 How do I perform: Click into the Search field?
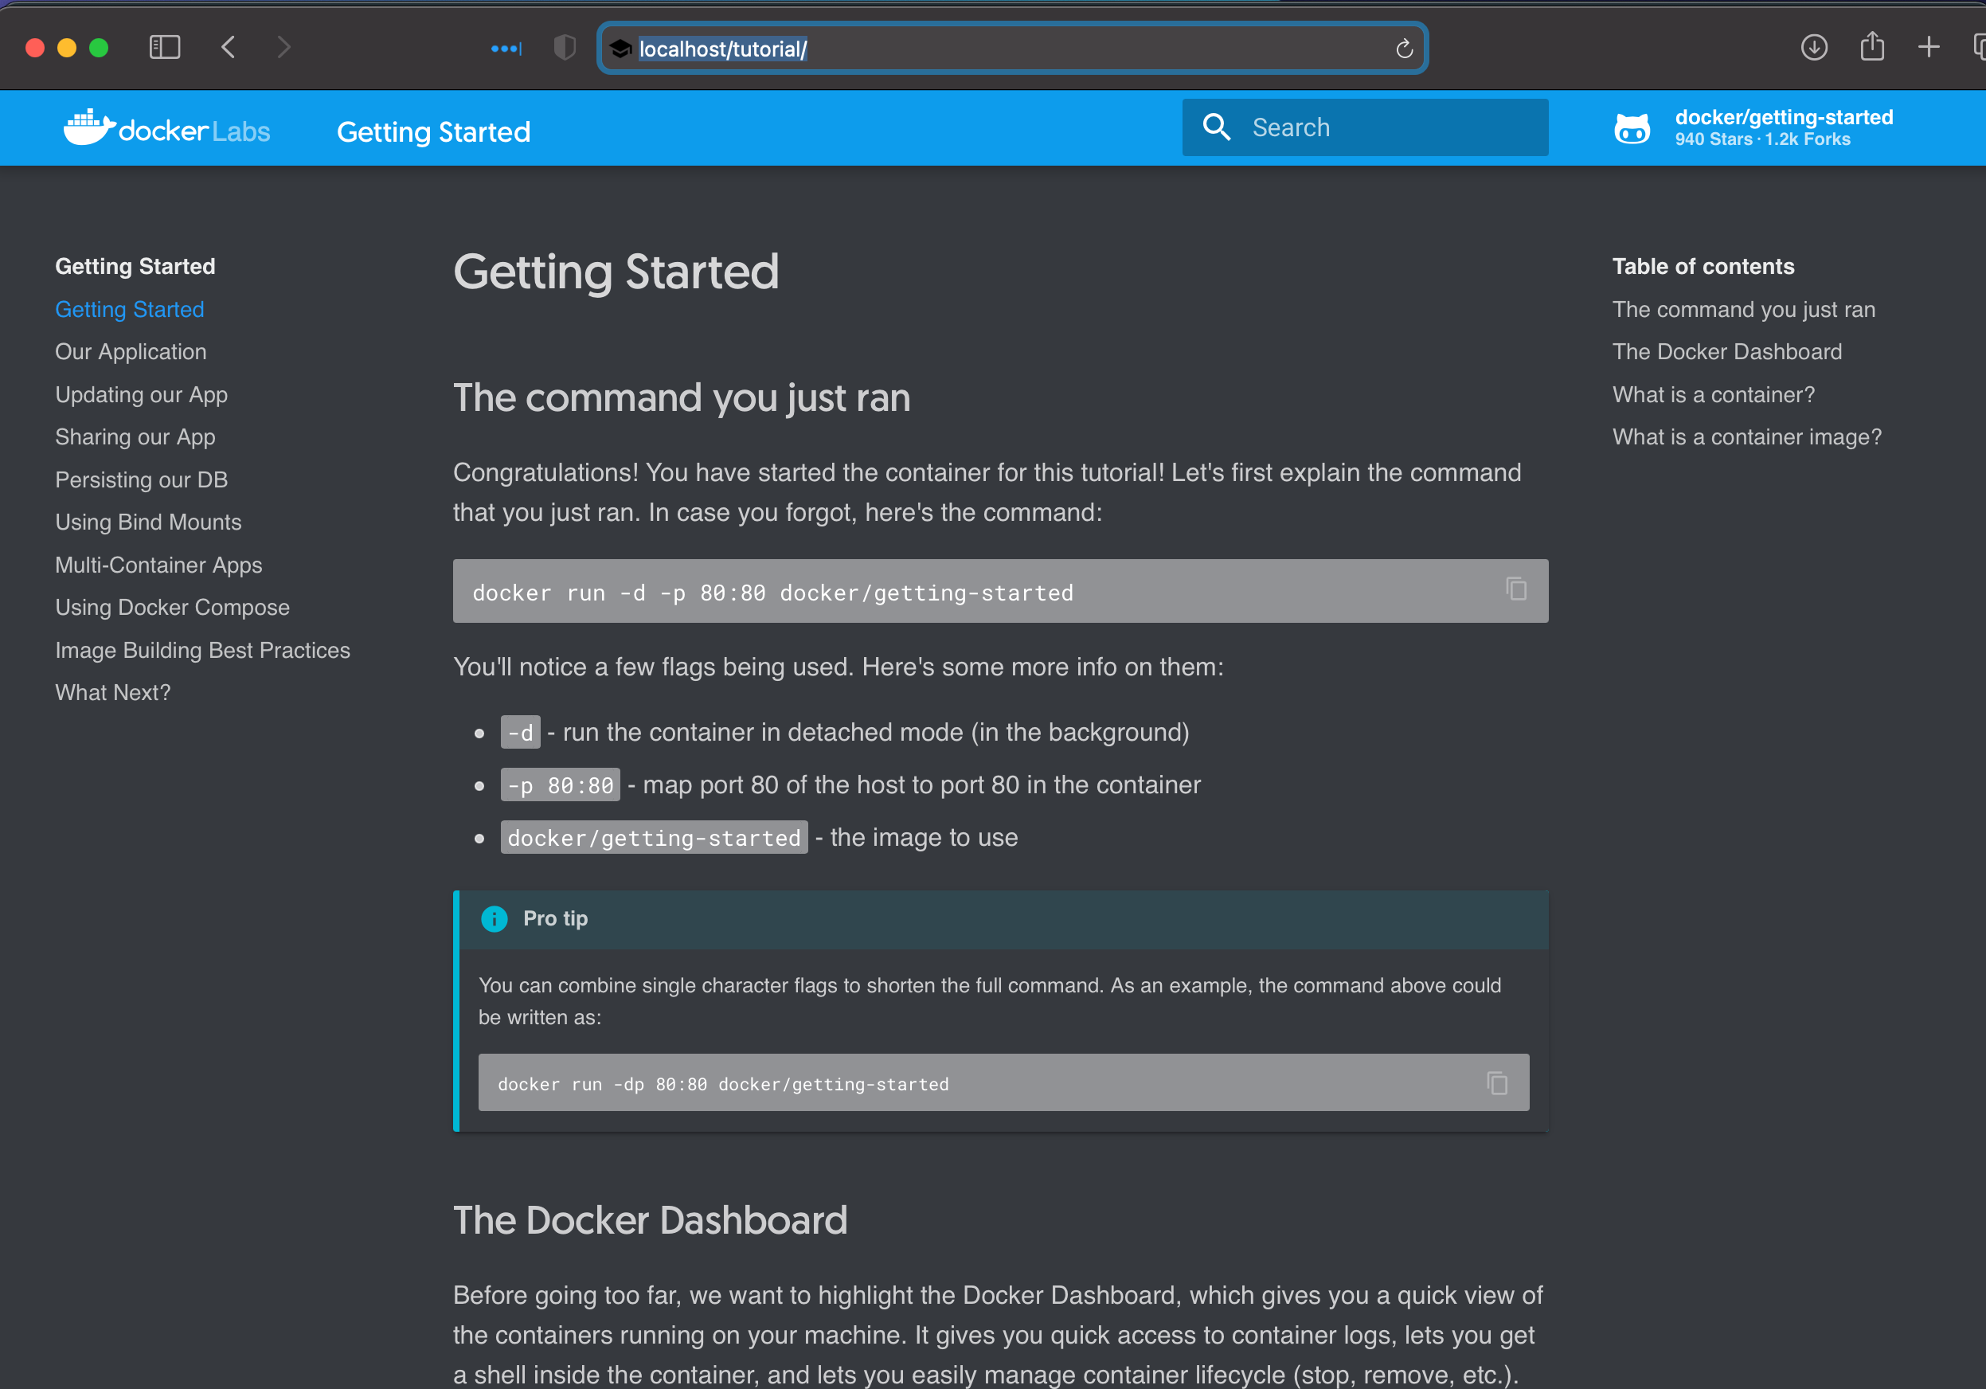[x=1365, y=127]
